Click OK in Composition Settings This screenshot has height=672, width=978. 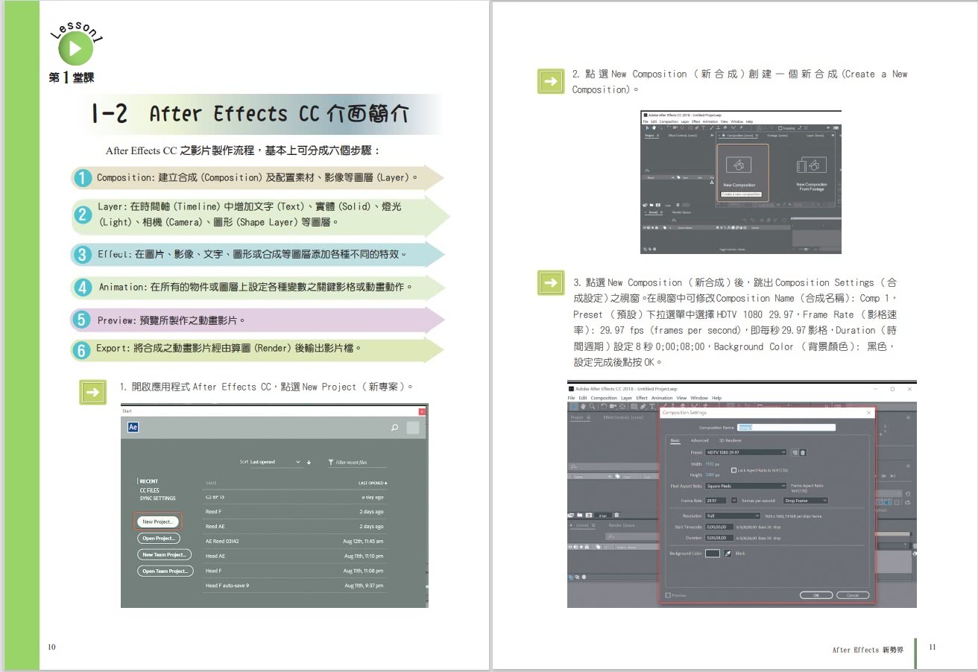point(816,595)
